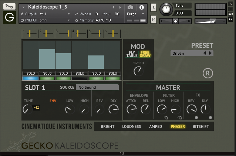Enable the LOUDNESS effect
Screen dimensions: 236x156
point(132,126)
